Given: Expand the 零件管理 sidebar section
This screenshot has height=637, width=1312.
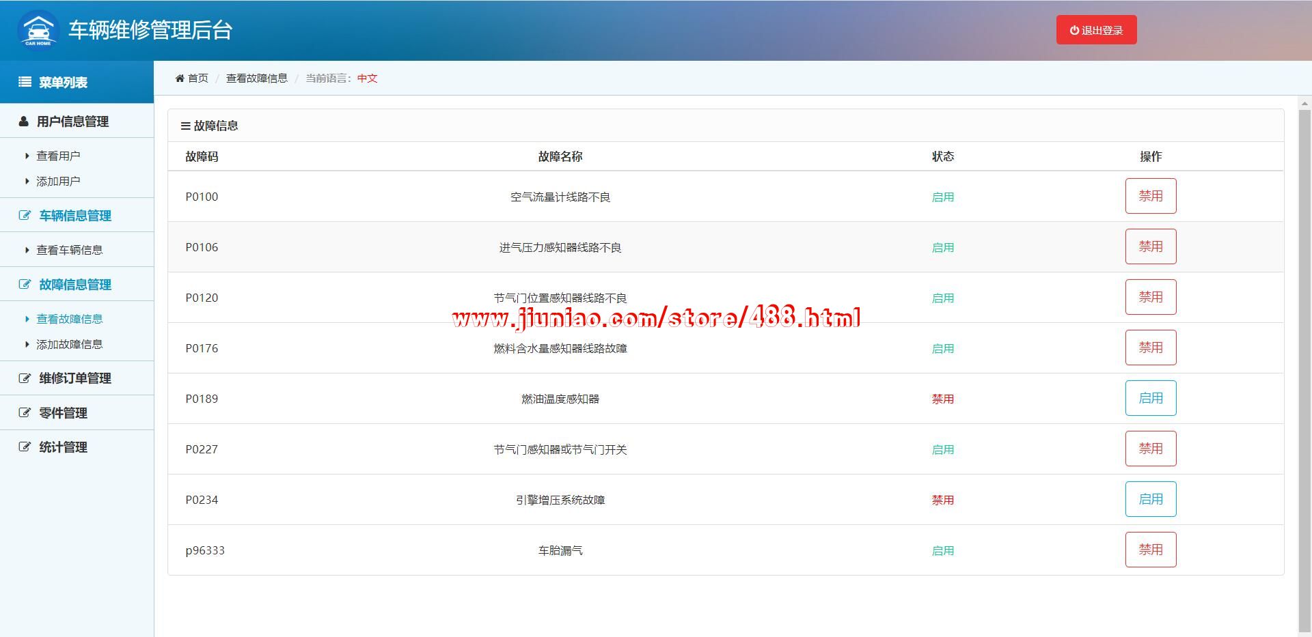Looking at the screenshot, I should 63,413.
